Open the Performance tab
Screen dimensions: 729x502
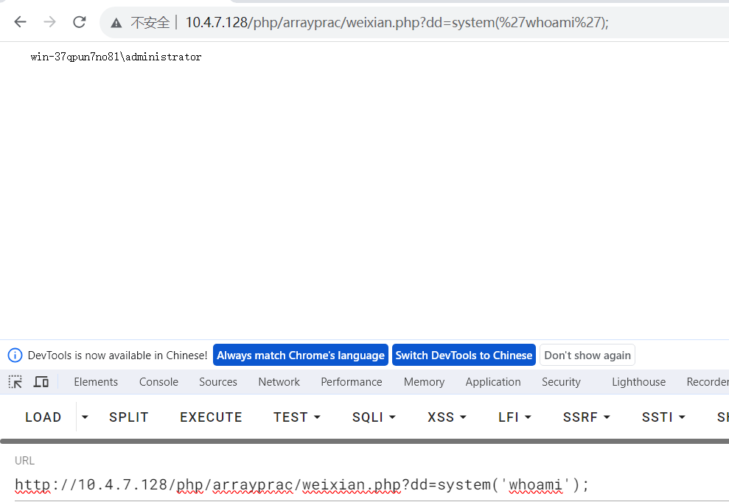click(352, 382)
